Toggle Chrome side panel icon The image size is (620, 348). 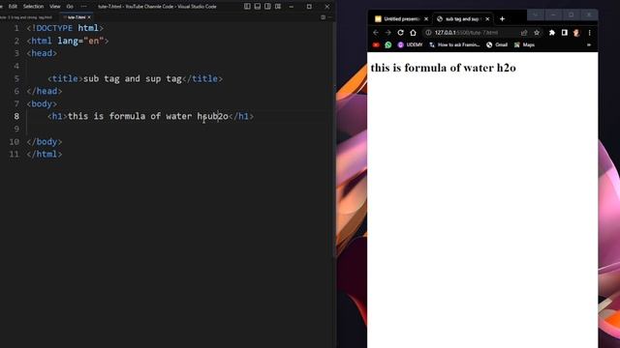click(564, 33)
